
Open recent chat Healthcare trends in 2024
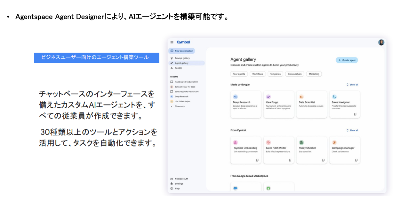tap(184, 82)
